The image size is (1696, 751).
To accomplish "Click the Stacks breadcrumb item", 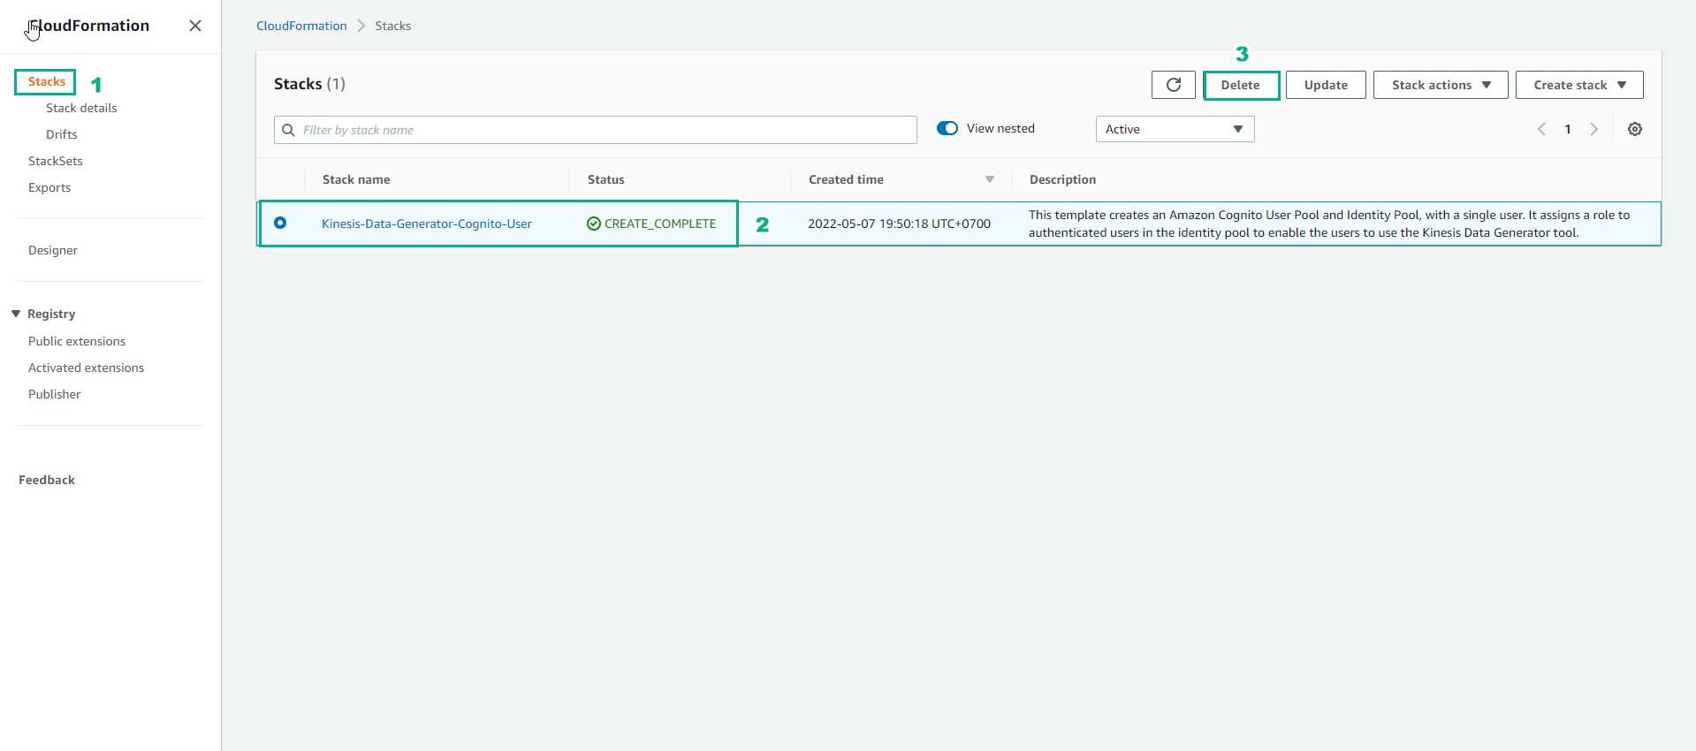I will pos(393,26).
